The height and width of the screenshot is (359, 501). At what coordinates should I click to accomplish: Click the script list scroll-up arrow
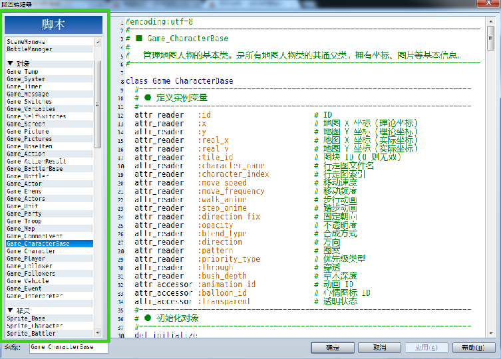pos(98,42)
